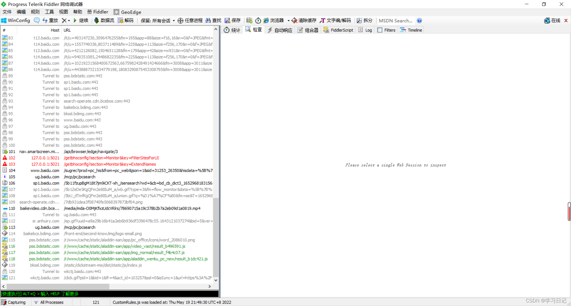Click the MSDN Search input field

point(396,20)
